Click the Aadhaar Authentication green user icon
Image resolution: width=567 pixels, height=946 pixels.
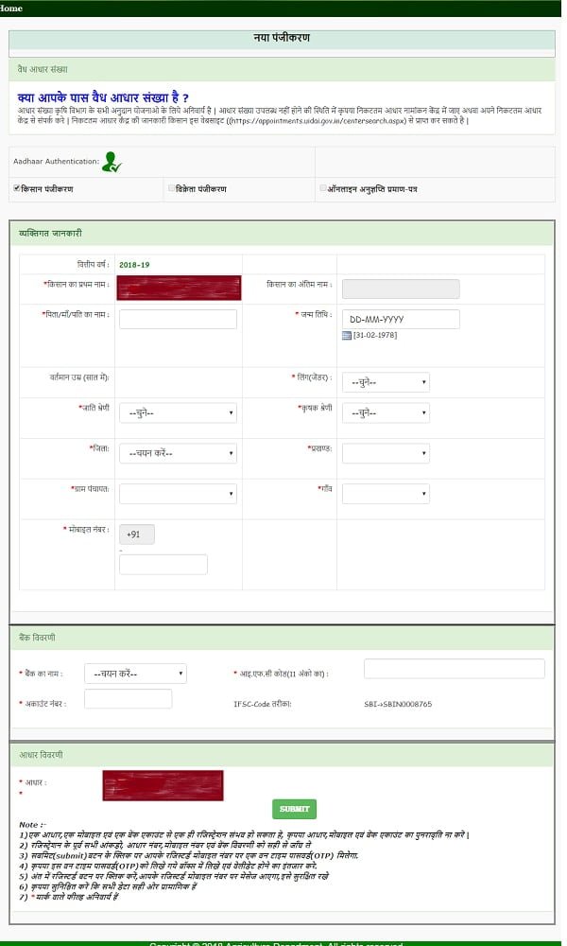click(112, 162)
